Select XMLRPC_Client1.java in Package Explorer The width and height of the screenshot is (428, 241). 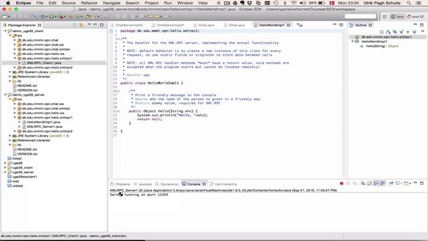click(43, 63)
